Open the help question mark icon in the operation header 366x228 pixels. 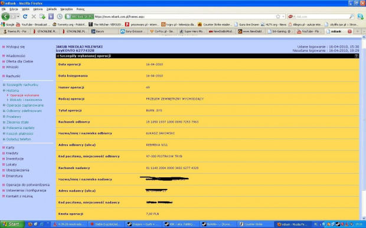(x=356, y=56)
